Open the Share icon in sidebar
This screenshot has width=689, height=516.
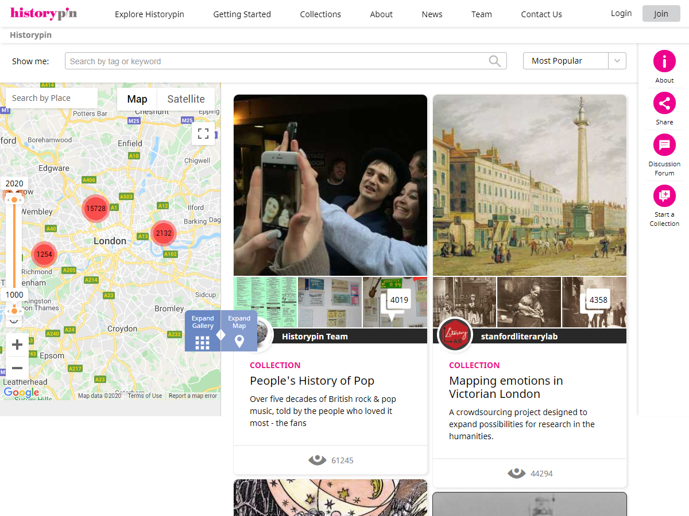coord(664,103)
